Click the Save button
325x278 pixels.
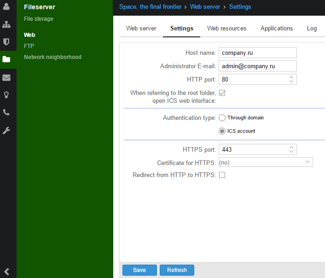click(139, 270)
